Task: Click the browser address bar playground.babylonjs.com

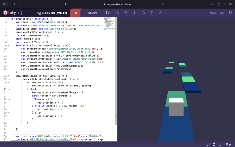Action: click(x=117, y=4)
